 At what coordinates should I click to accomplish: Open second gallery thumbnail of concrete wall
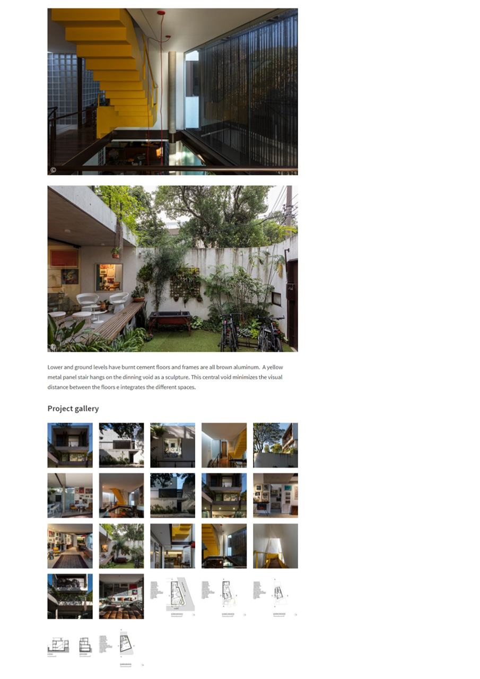[121, 445]
